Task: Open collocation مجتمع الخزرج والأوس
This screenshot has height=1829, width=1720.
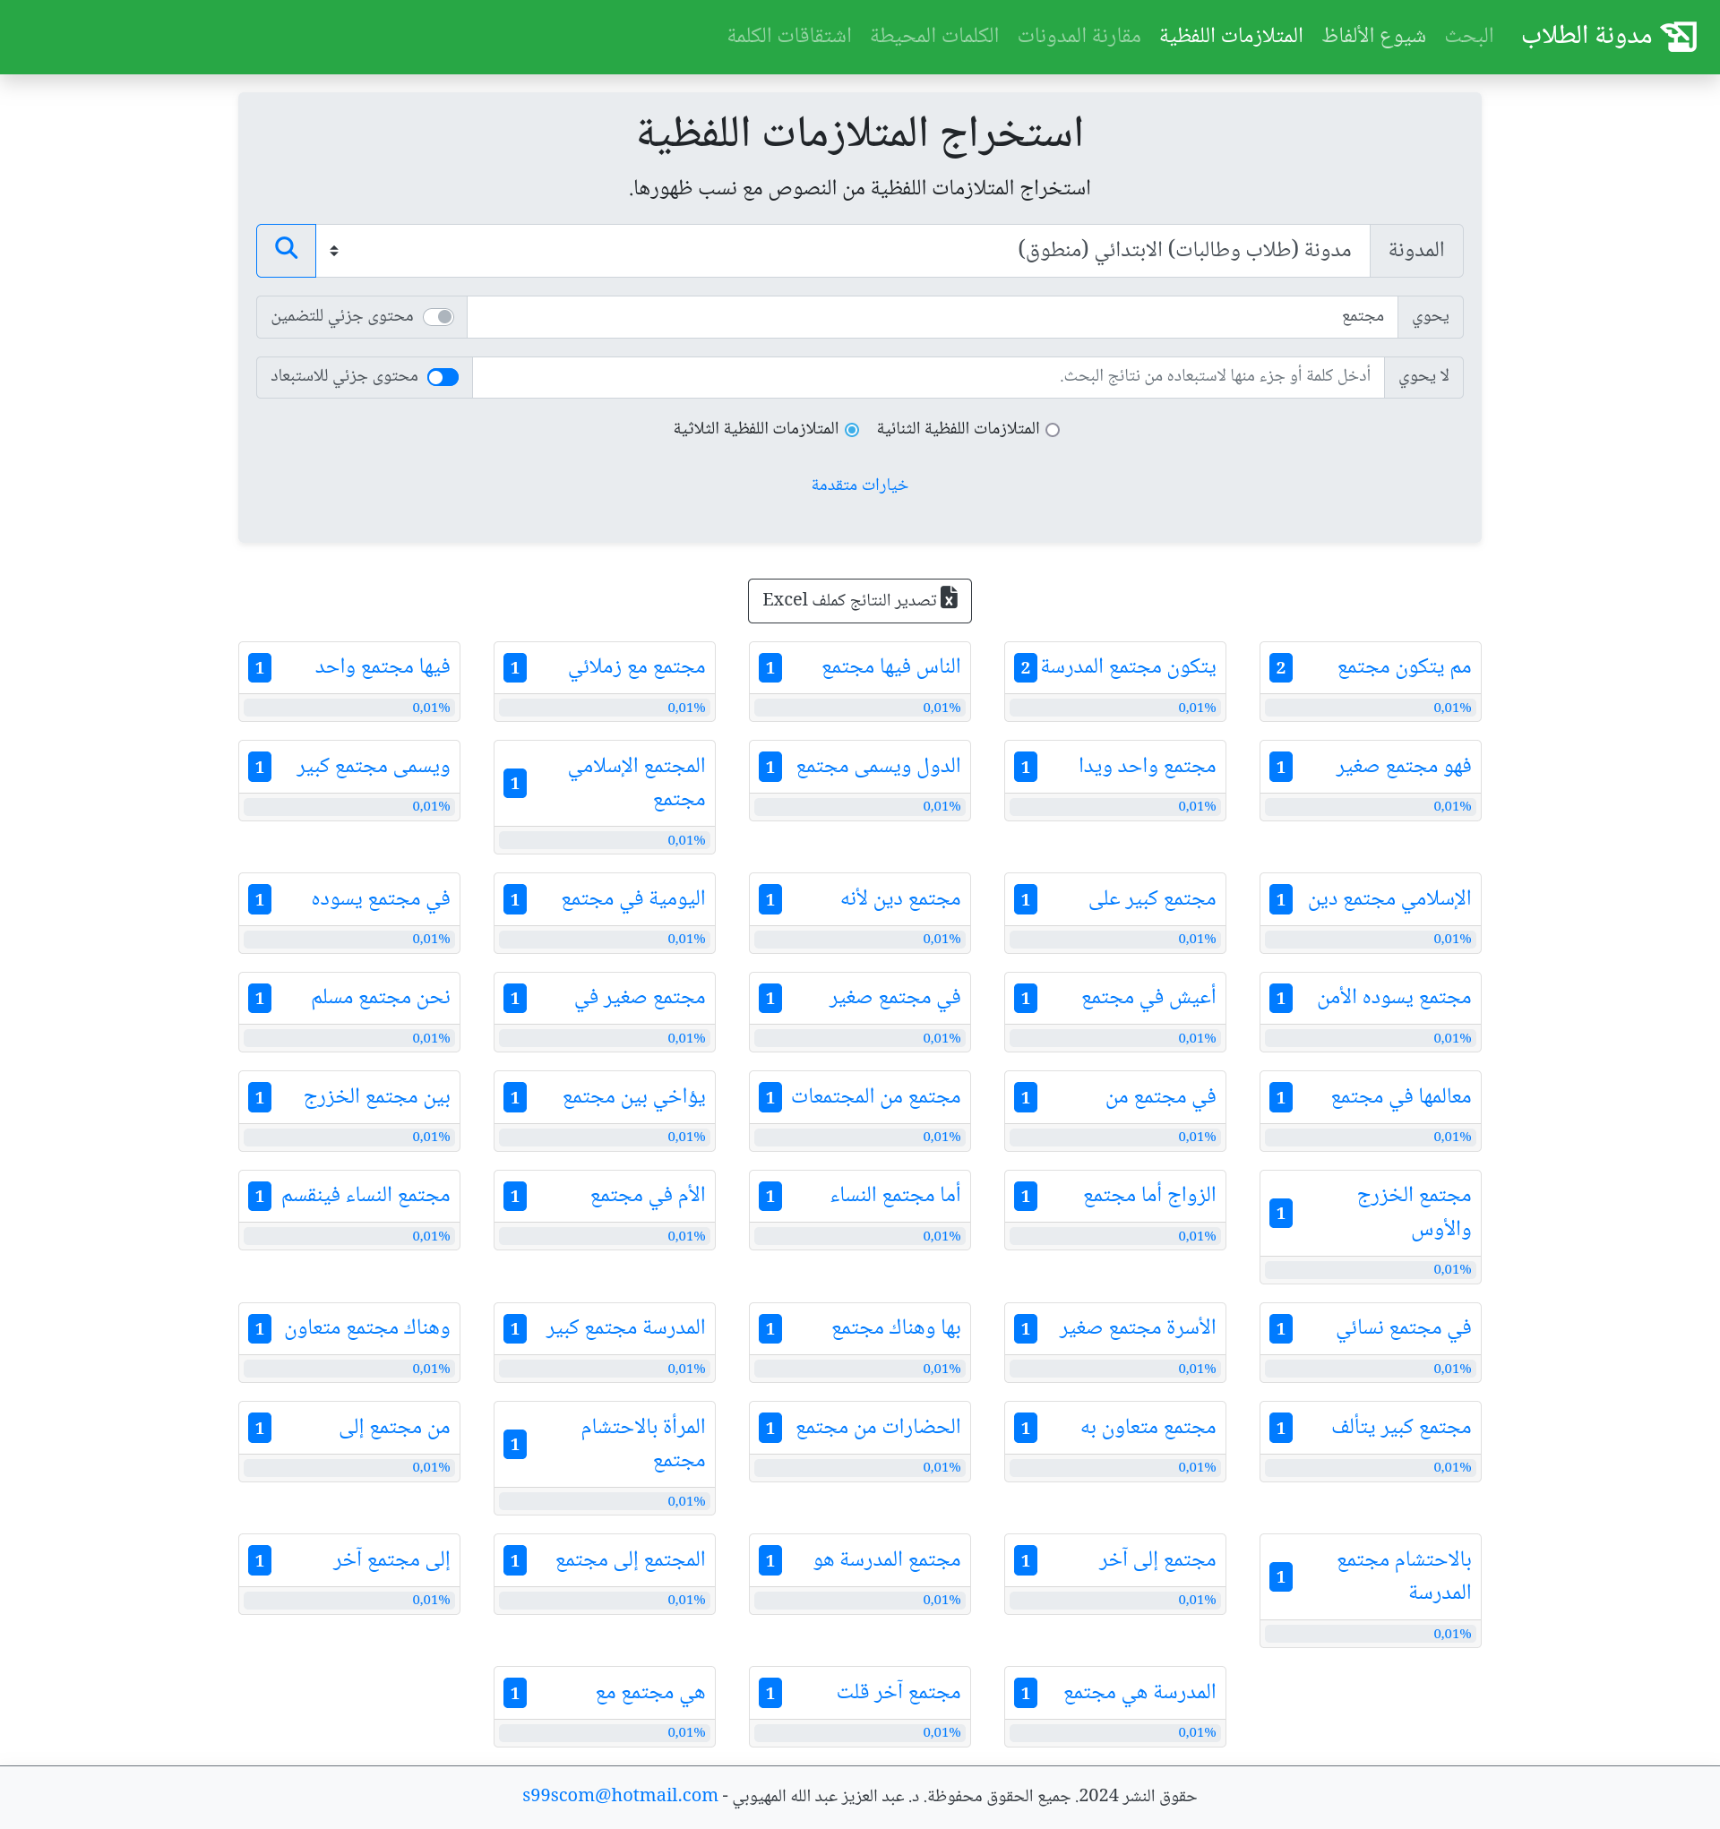Action: pyautogui.click(x=1414, y=1213)
